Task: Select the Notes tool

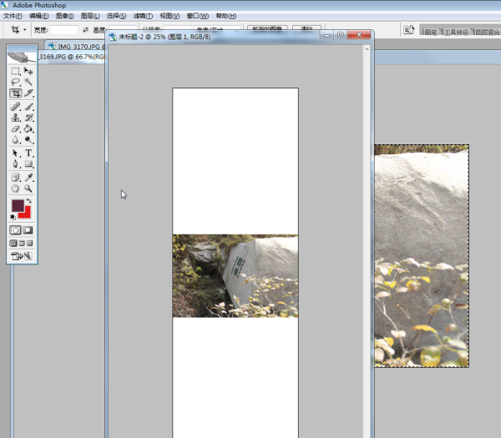Action: (x=15, y=177)
